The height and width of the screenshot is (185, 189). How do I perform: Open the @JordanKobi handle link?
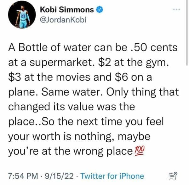pyautogui.click(x=63, y=20)
